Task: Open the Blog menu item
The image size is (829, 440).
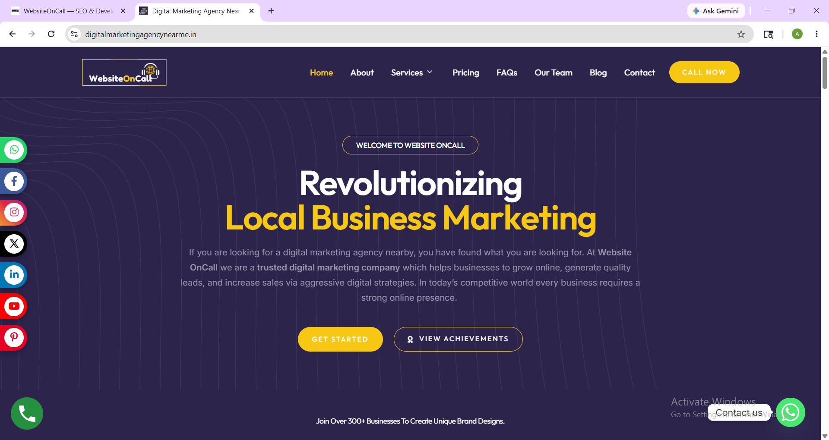Action: tap(598, 72)
